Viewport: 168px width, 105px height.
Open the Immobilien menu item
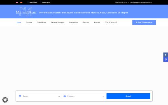coord(73,22)
